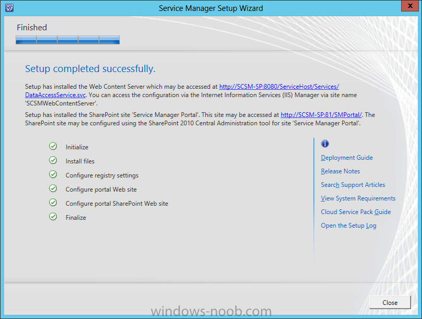The height and width of the screenshot is (319, 422).
Task: Open View System Requirements link
Action: [358, 198]
